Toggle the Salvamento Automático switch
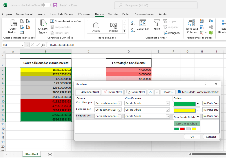 pos(46,5)
